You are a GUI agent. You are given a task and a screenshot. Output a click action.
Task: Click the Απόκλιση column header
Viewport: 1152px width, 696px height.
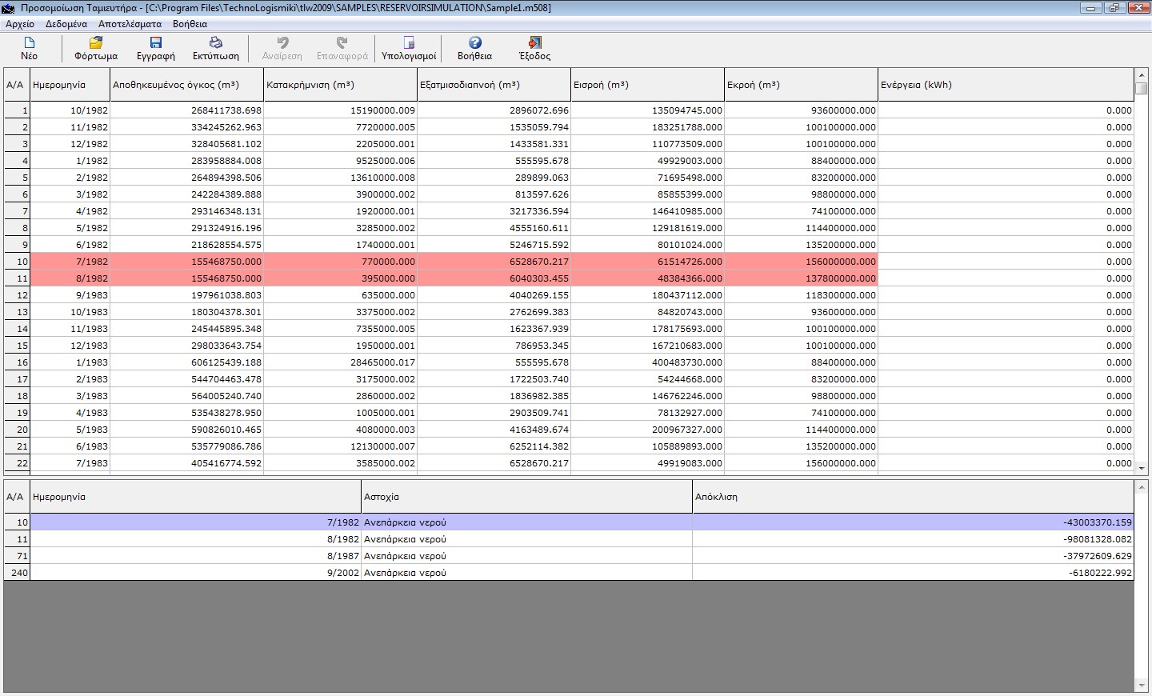point(912,497)
